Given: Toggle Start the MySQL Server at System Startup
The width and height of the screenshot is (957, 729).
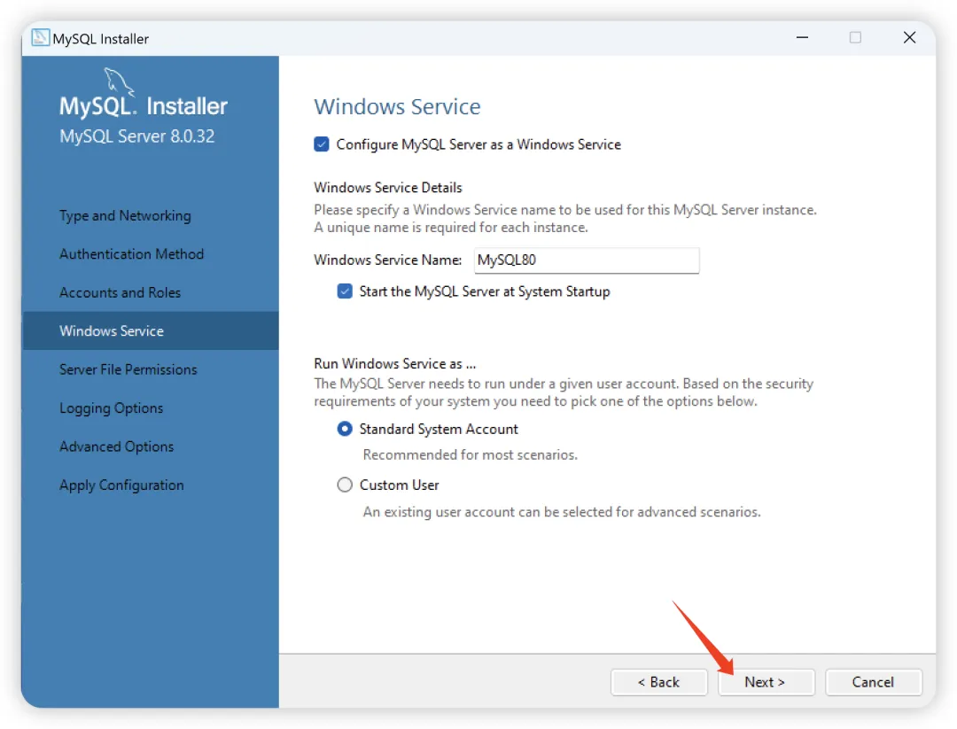Looking at the screenshot, I should pos(345,291).
